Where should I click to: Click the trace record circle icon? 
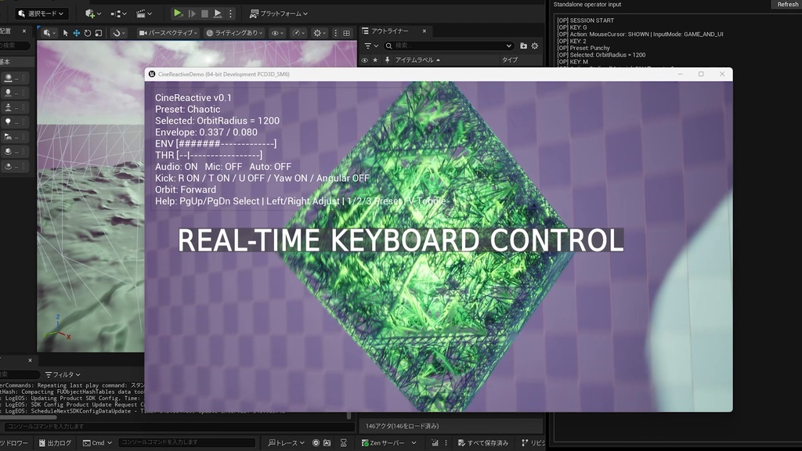[x=316, y=443]
